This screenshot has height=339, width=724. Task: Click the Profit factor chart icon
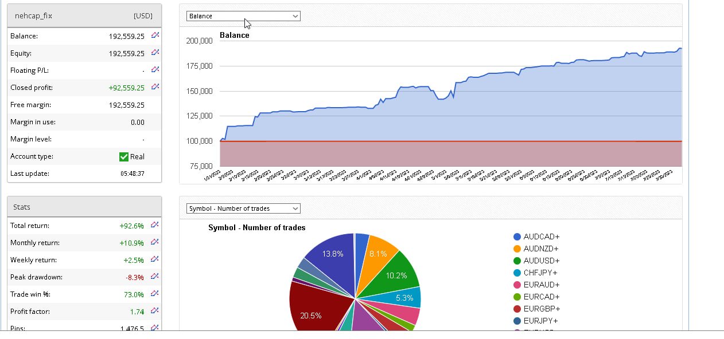point(154,311)
